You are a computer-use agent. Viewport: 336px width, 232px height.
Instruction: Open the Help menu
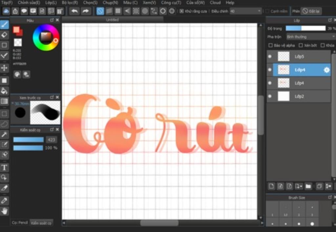tap(230, 3)
